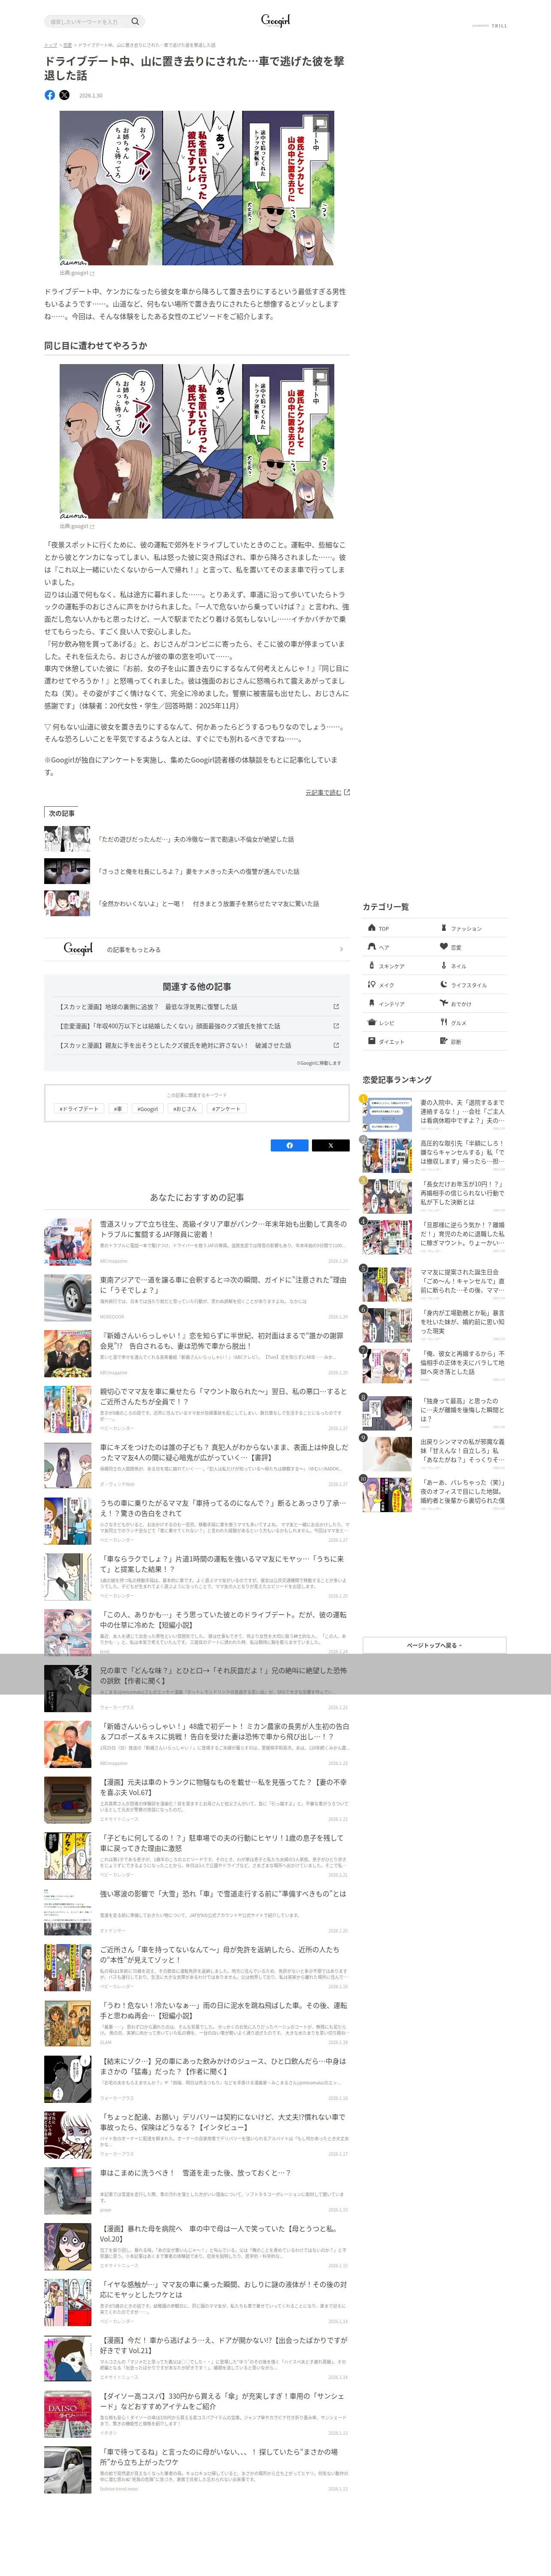Open 診断 category icon
This screenshot has width=551, height=2576.
(471, 1042)
